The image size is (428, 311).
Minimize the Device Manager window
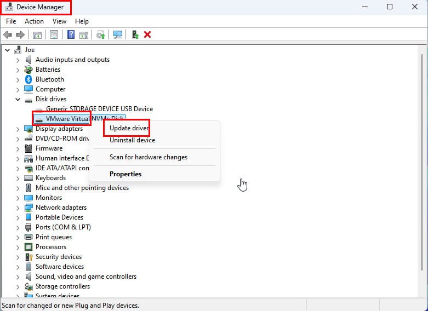pos(365,7)
